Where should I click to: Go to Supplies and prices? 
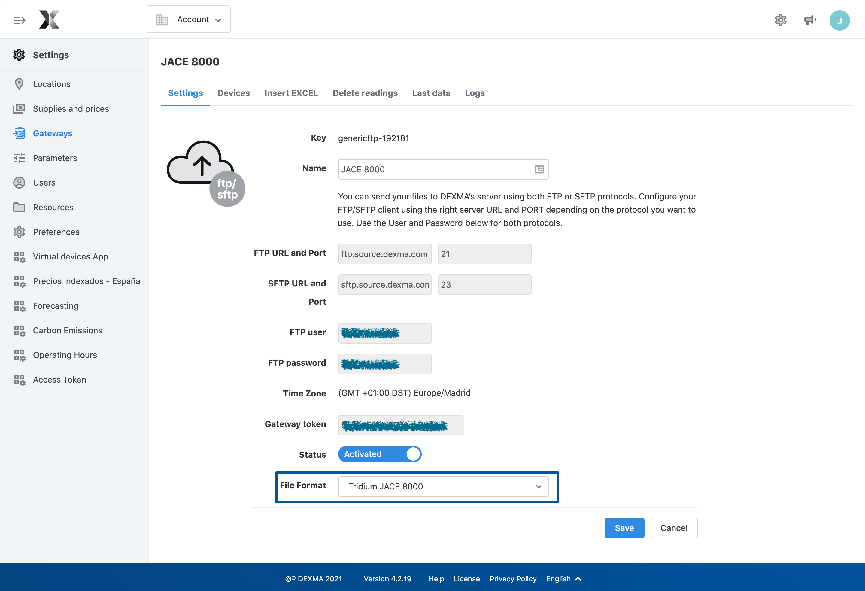[71, 109]
